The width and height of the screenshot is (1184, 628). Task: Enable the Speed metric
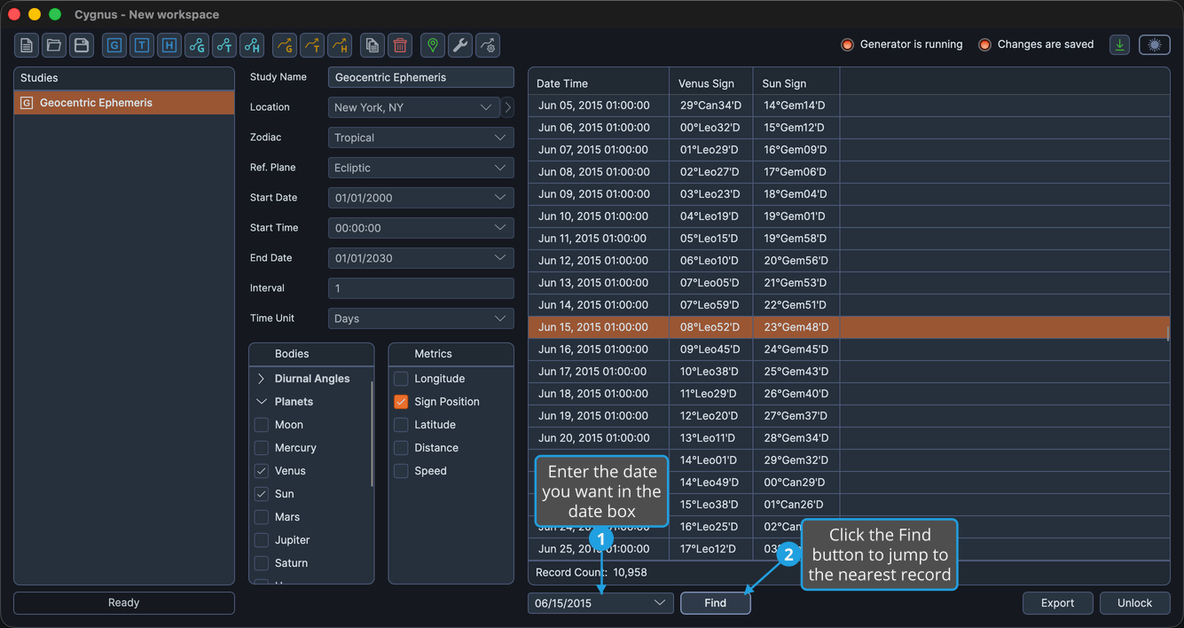tap(401, 471)
